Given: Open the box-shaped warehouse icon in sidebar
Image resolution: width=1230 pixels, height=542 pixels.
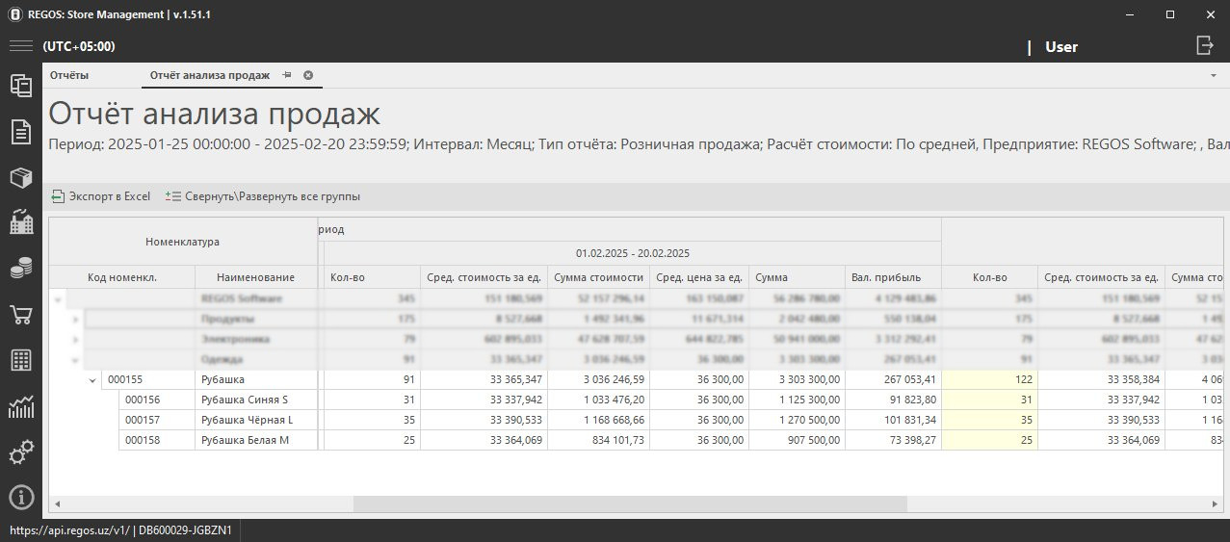Looking at the screenshot, I should click(20, 178).
